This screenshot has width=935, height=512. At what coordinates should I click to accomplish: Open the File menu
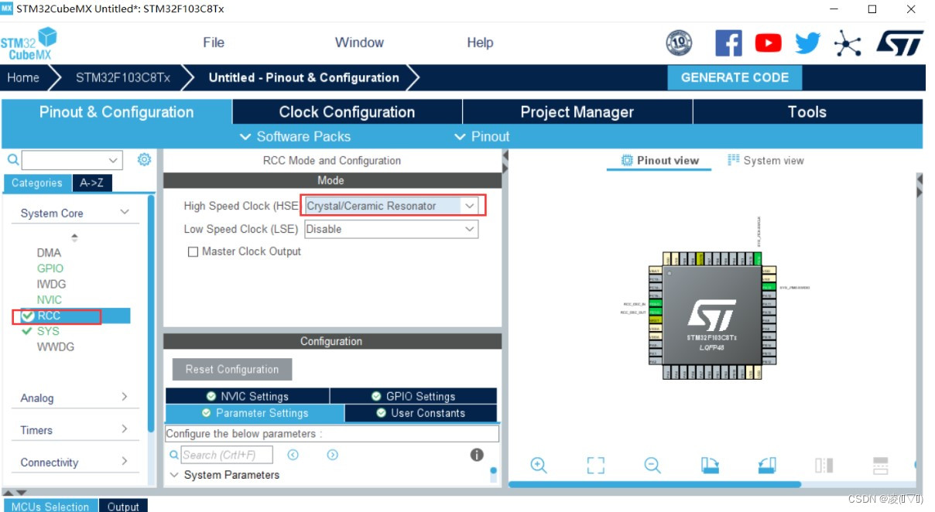click(x=214, y=43)
